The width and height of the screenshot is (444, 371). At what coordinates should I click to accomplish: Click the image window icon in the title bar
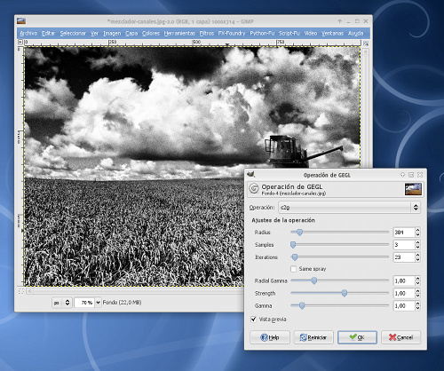21,21
